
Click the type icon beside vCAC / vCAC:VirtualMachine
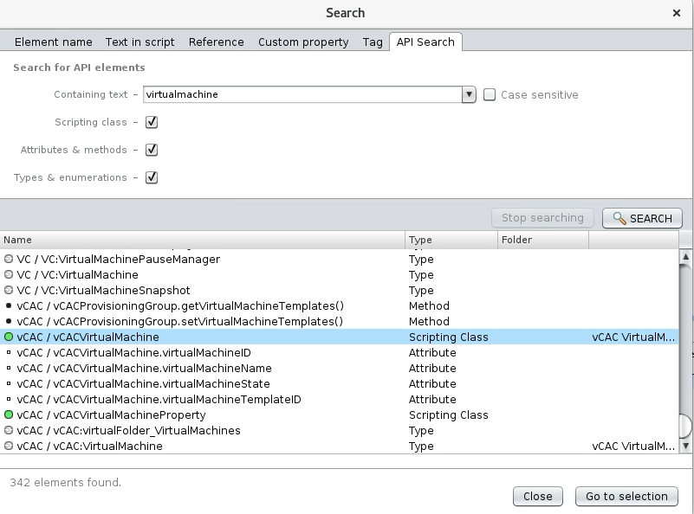click(x=9, y=446)
